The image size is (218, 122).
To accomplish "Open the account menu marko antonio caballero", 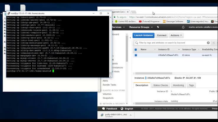I will pyautogui.click(x=203, y=27).
